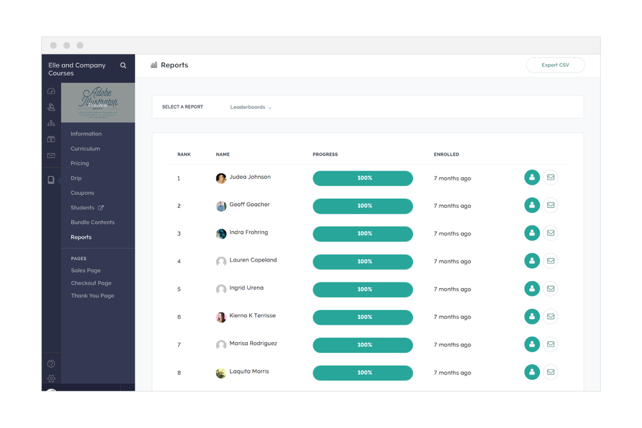642x428 pixels.
Task: Go to the Pricing section
Action: tap(80, 164)
